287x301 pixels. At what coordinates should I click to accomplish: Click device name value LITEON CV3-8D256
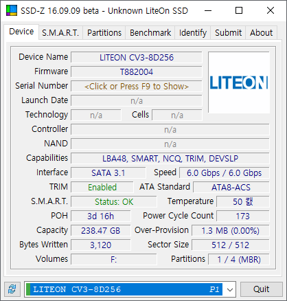(x=137, y=58)
